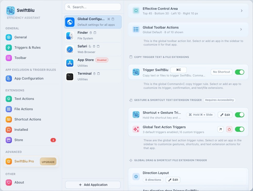Click the Hold ⌘ + Slide pill
Image resolution: width=253 pixels, height=191 pixels.
(200, 115)
